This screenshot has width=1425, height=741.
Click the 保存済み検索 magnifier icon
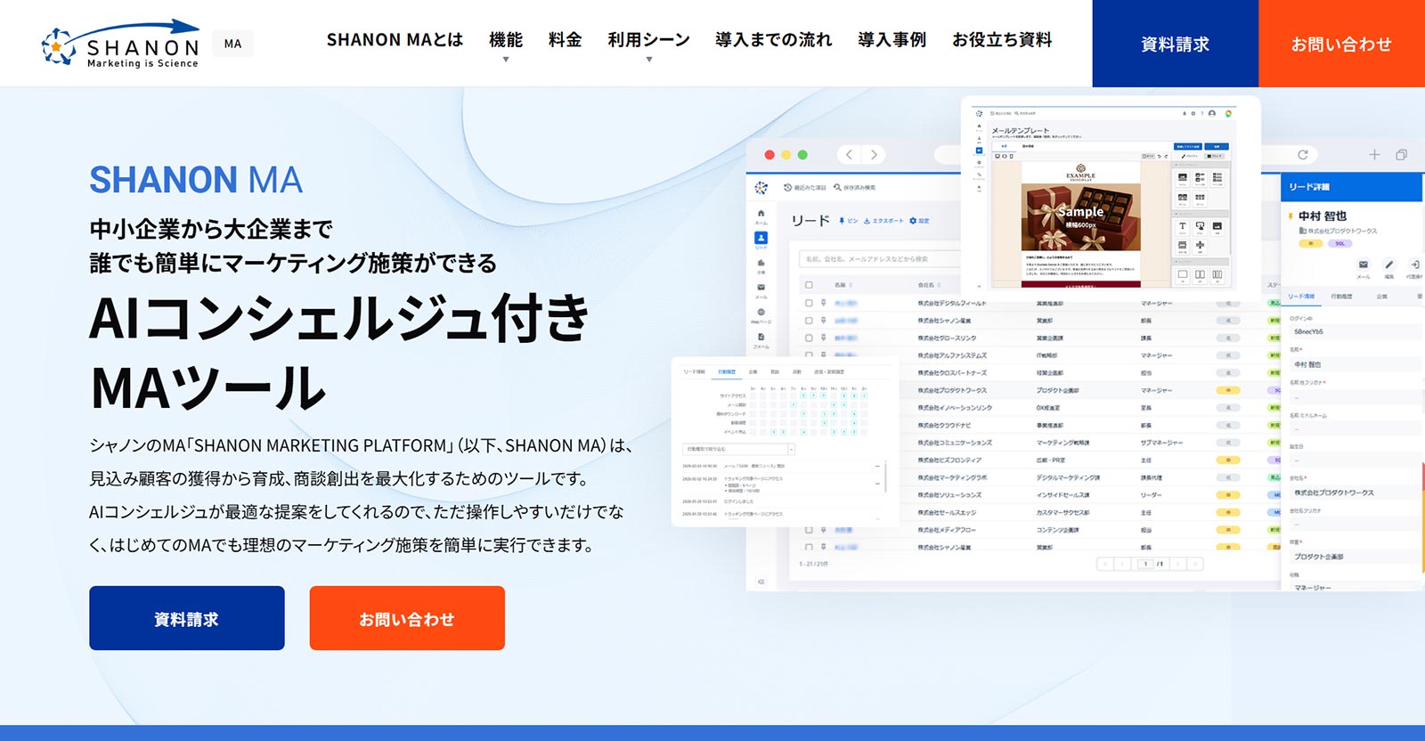tap(837, 188)
